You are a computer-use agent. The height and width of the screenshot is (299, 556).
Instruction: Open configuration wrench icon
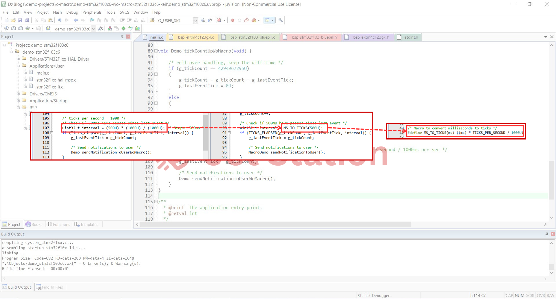click(281, 20)
